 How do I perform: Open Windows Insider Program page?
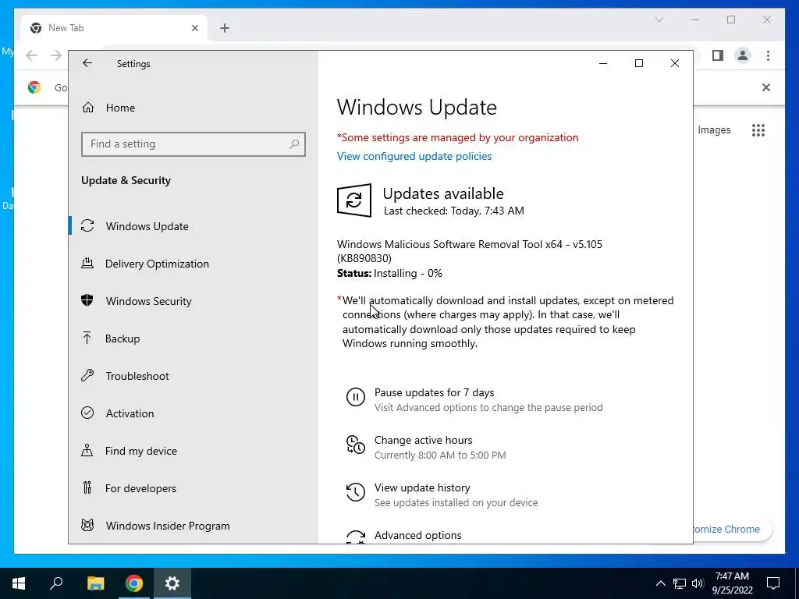point(168,526)
